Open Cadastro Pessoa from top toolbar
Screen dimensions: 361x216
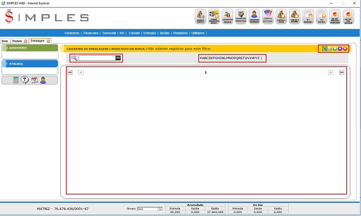[228, 16]
